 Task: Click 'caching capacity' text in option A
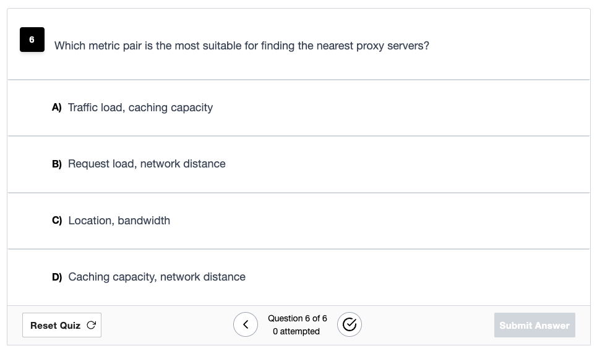(171, 108)
